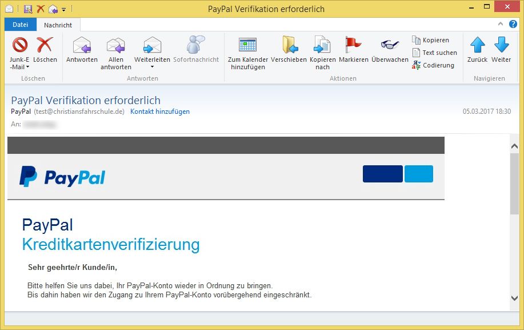Click the Kopieren item in Aktionen
The width and height of the screenshot is (524, 330).
coord(430,40)
